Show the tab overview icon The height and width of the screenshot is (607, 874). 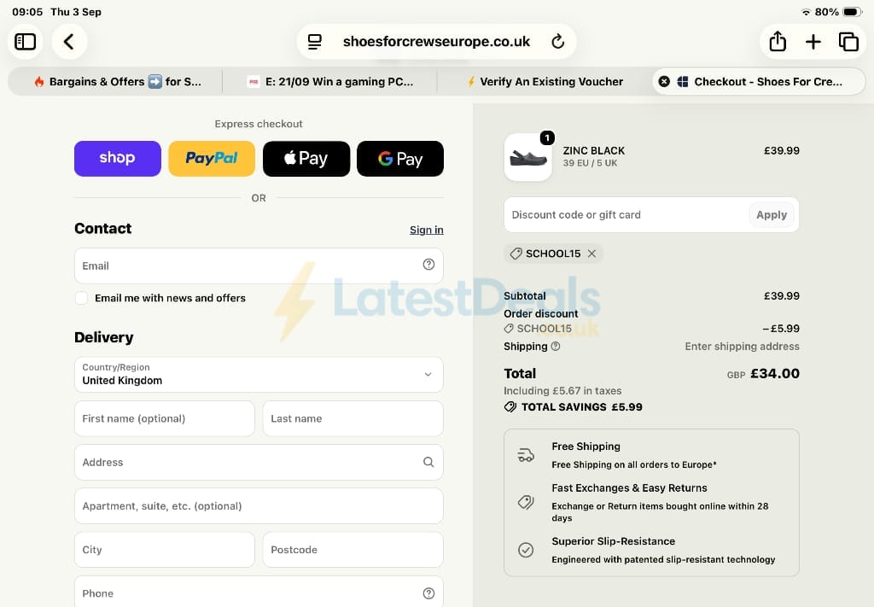(848, 42)
